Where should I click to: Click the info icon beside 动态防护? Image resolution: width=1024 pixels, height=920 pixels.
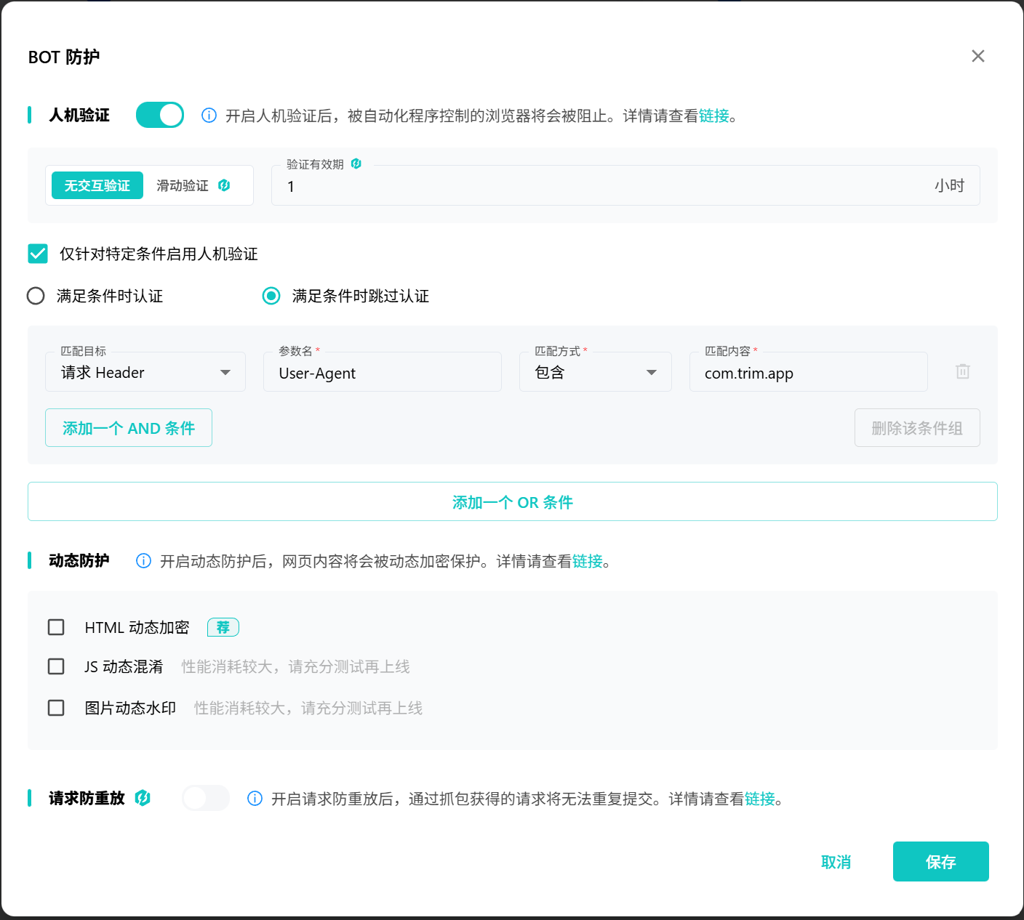143,560
